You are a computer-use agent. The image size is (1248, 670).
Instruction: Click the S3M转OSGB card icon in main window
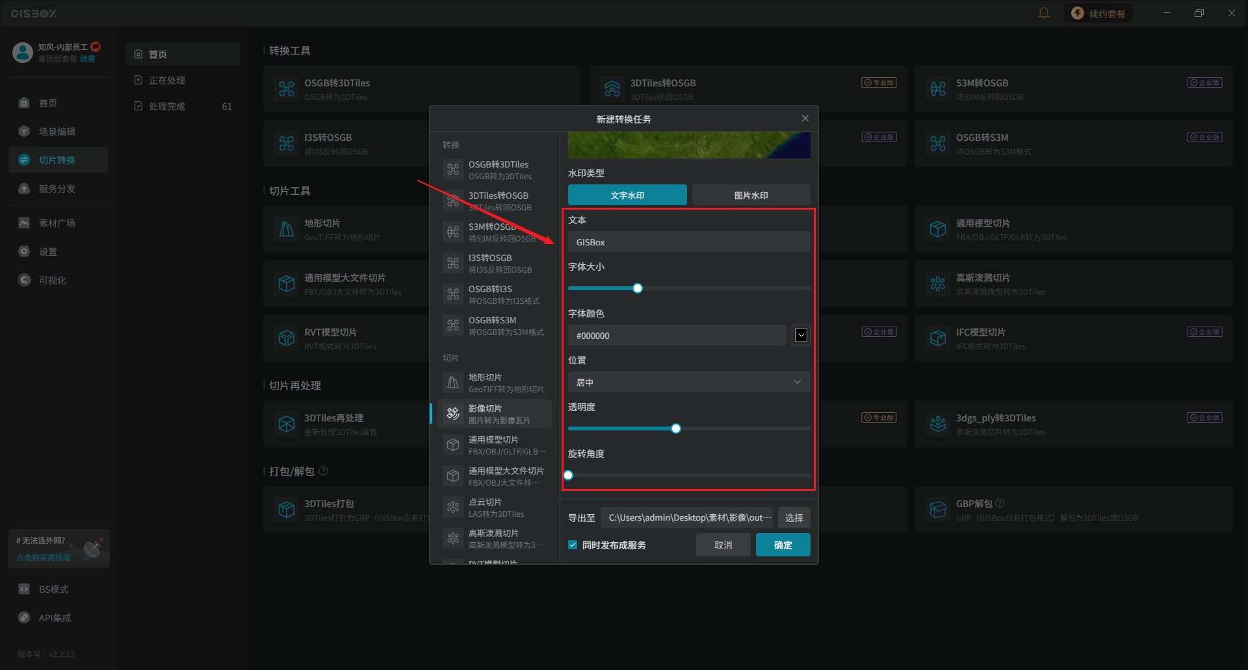pos(938,89)
